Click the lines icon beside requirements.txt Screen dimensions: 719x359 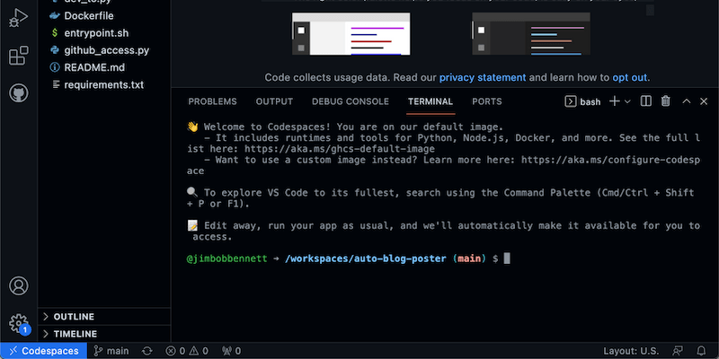[56, 84]
